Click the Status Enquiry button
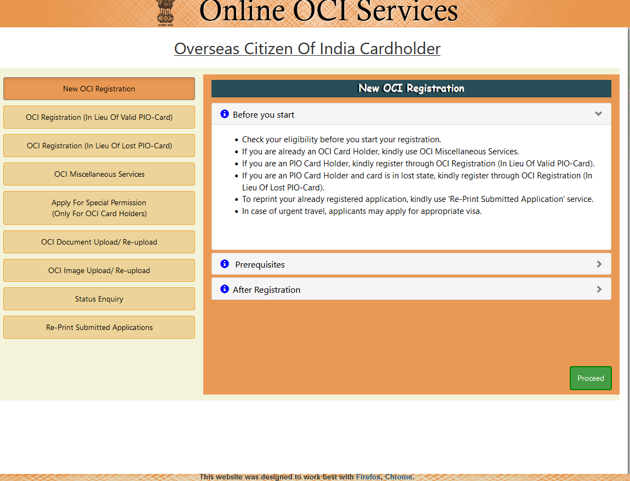The width and height of the screenshot is (630, 481). 99,299
